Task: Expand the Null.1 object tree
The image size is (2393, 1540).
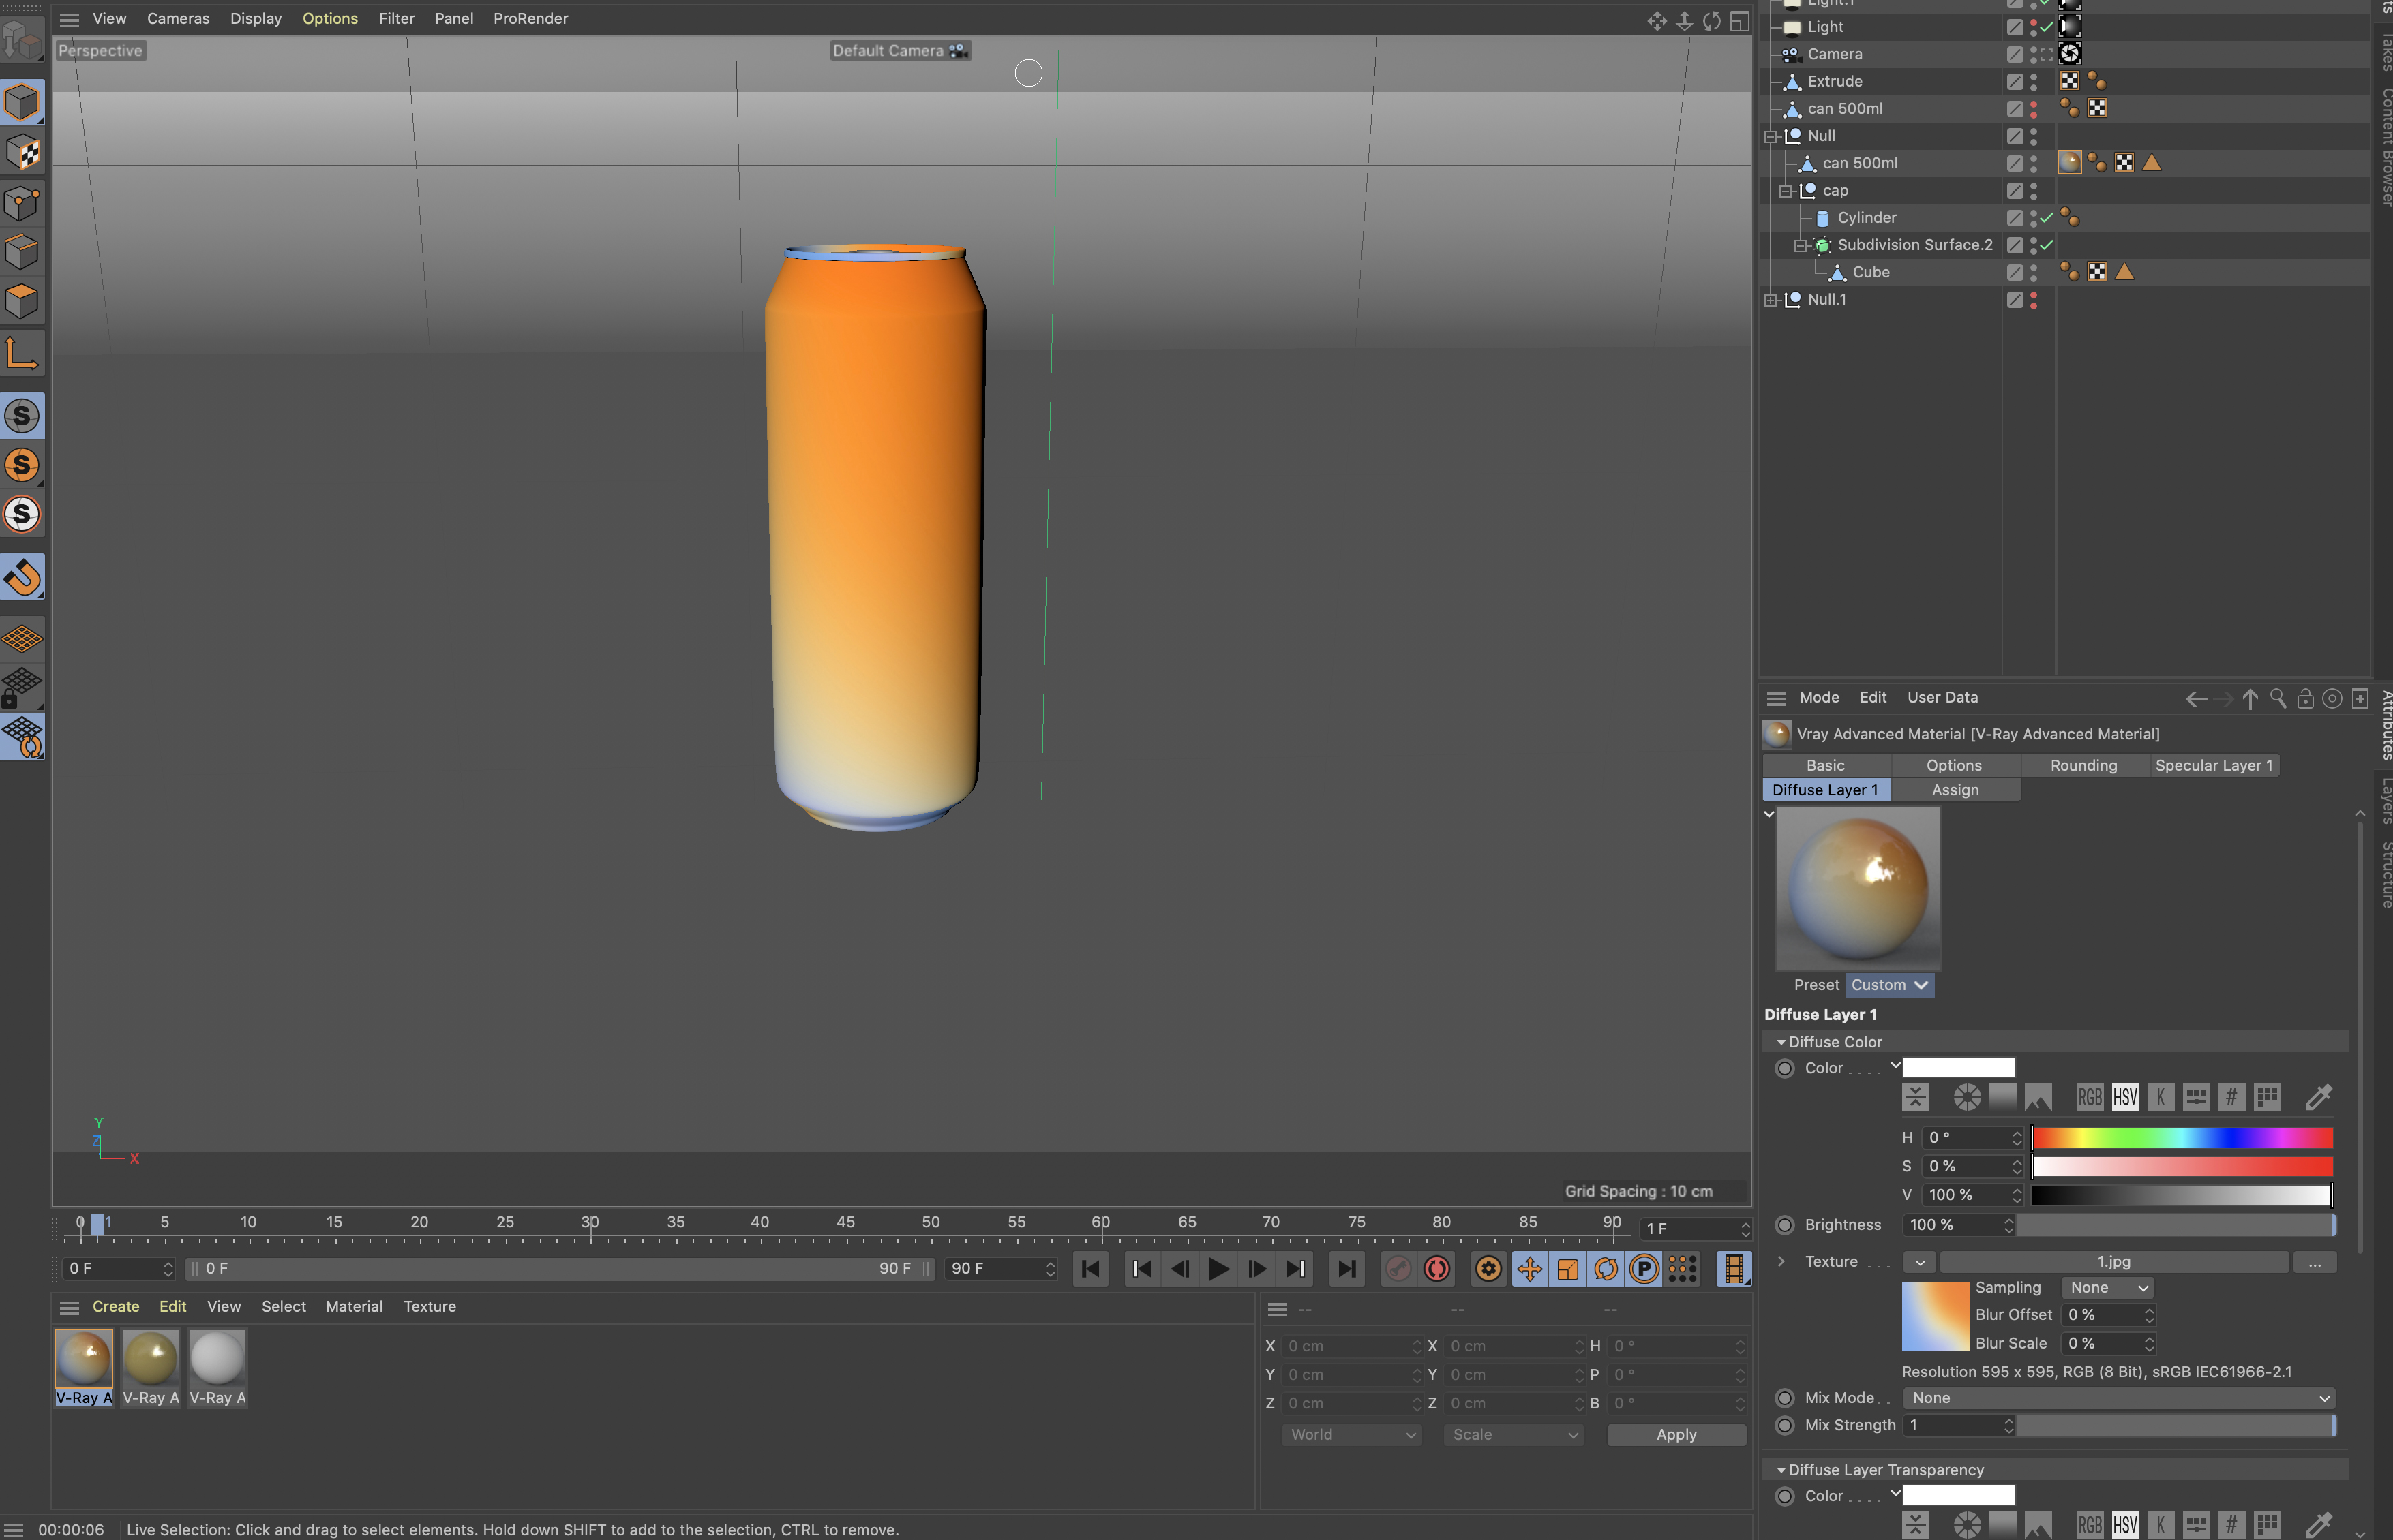Action: (x=1772, y=300)
